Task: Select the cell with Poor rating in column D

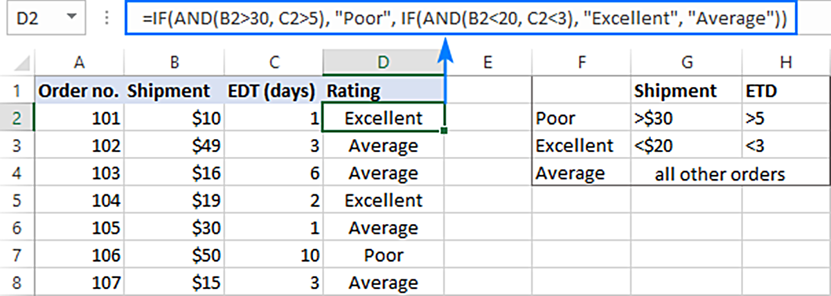Action: (x=384, y=255)
